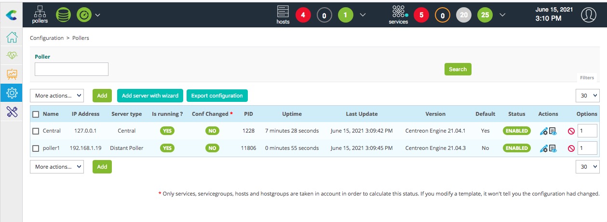The image size is (607, 222).
Task: Open the top More actions dropdown
Action: point(57,96)
